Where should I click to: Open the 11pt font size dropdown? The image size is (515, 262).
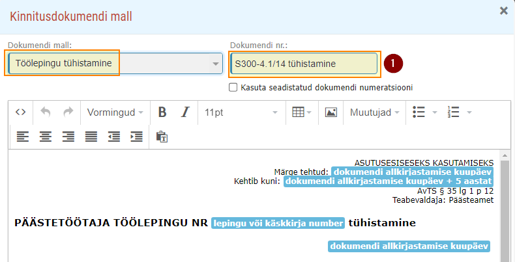tap(241, 112)
